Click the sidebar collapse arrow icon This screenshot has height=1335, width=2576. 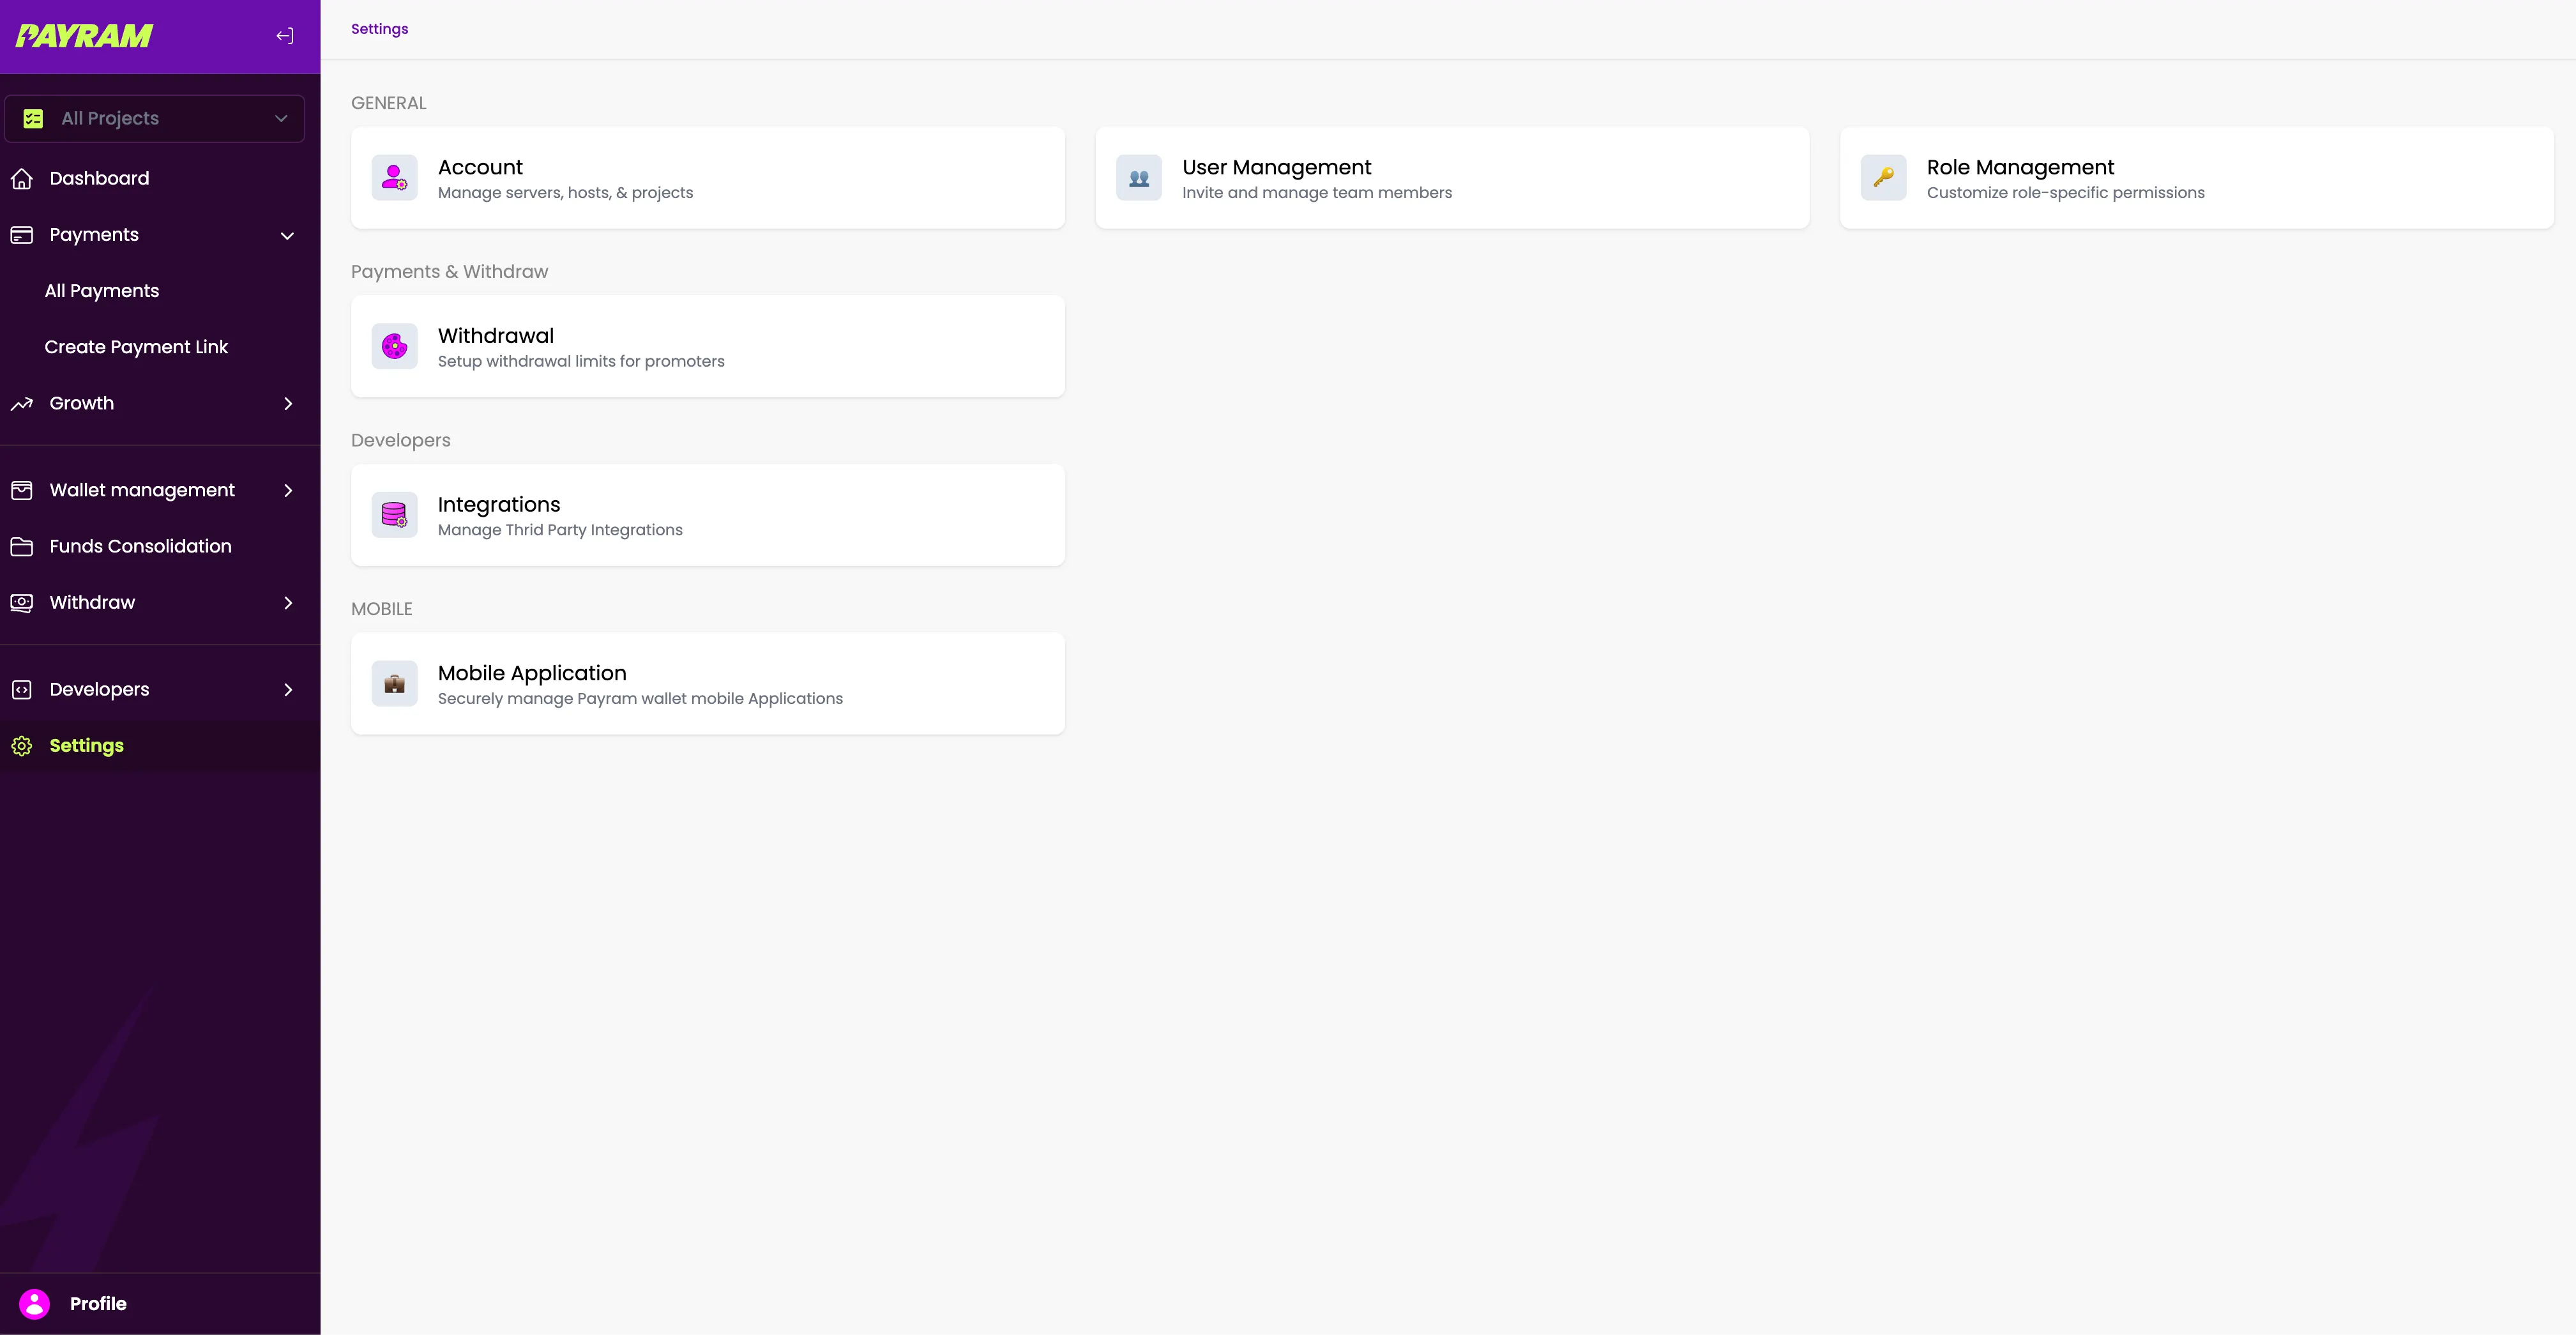(x=285, y=36)
